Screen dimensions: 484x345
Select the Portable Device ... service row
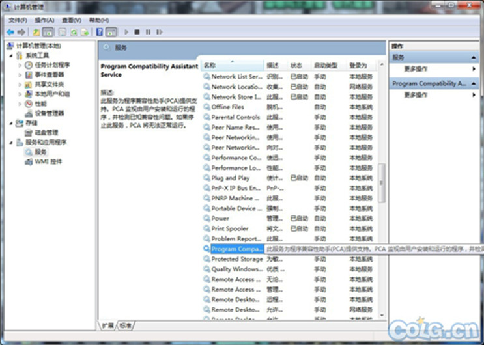coord(288,208)
